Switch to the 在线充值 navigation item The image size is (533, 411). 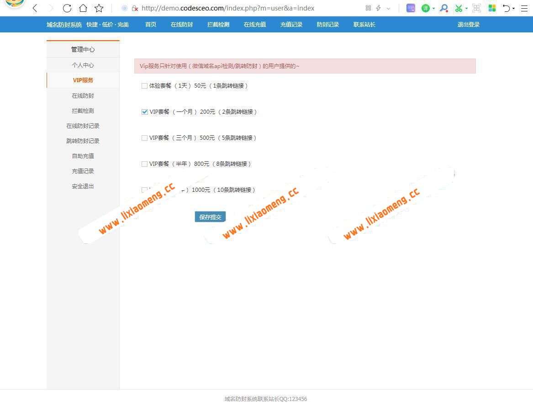[x=254, y=24]
